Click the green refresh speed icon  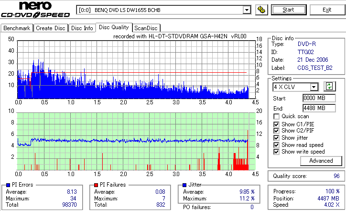[329, 86]
